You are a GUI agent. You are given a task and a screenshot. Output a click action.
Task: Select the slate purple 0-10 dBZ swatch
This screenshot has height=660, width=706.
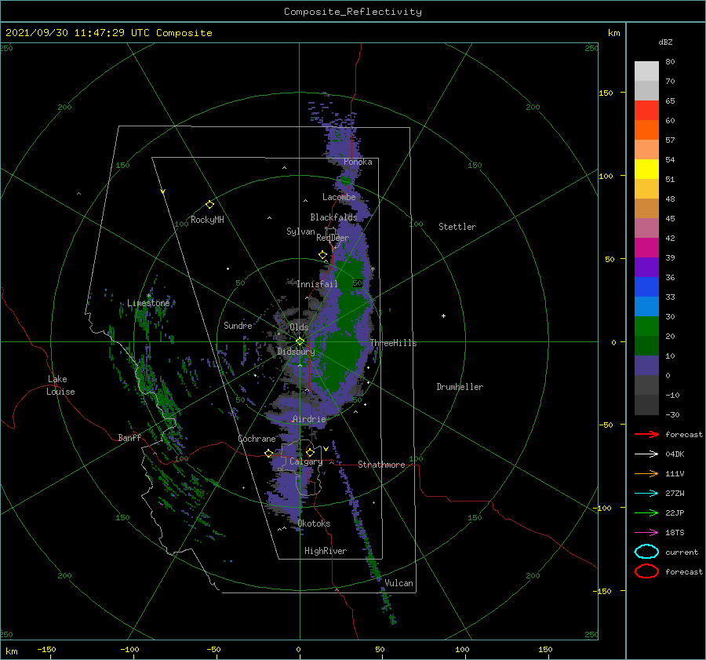click(646, 366)
